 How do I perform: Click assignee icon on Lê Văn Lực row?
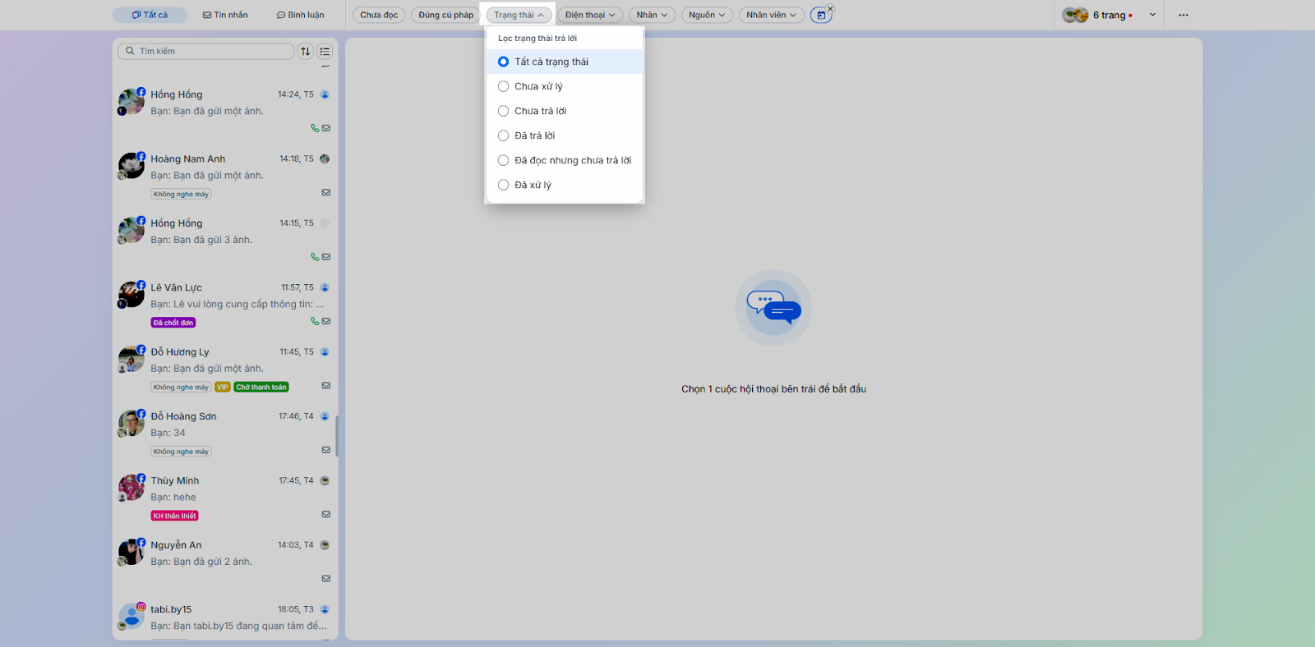(325, 287)
